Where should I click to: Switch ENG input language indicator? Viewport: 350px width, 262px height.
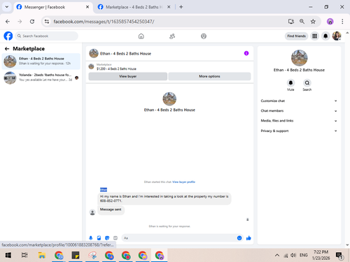304,255
